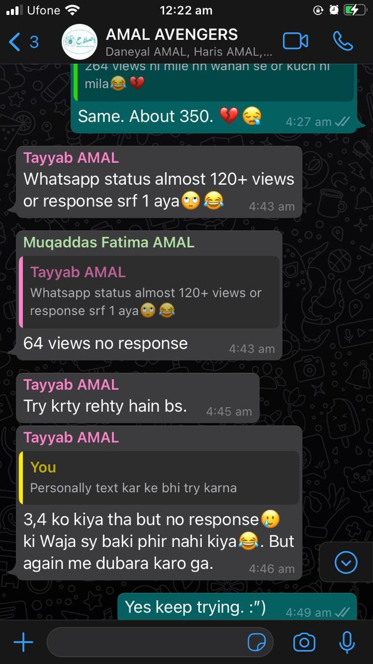Image resolution: width=373 pixels, height=664 pixels.
Task: Record a voice message with microphone
Action: 347,643
